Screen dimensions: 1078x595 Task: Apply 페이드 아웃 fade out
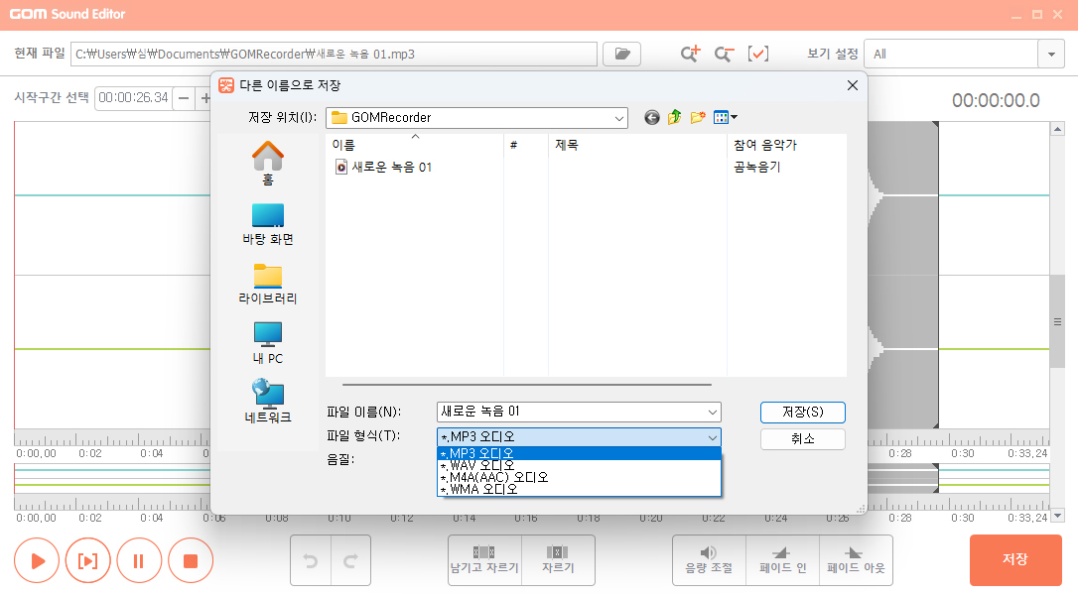coord(856,560)
